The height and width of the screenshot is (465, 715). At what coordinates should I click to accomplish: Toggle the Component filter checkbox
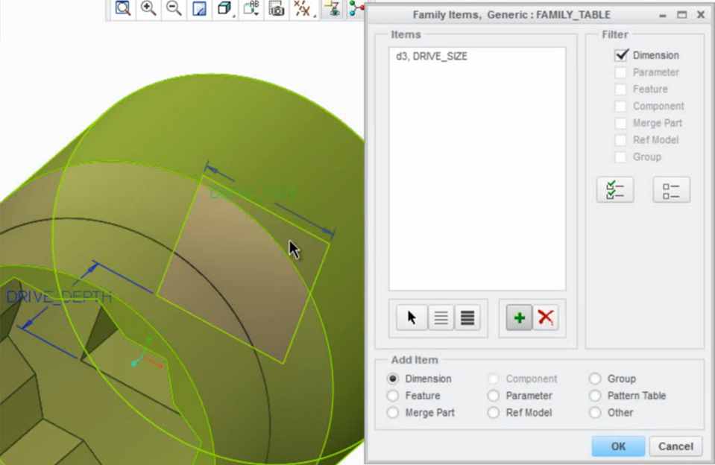pyautogui.click(x=620, y=107)
